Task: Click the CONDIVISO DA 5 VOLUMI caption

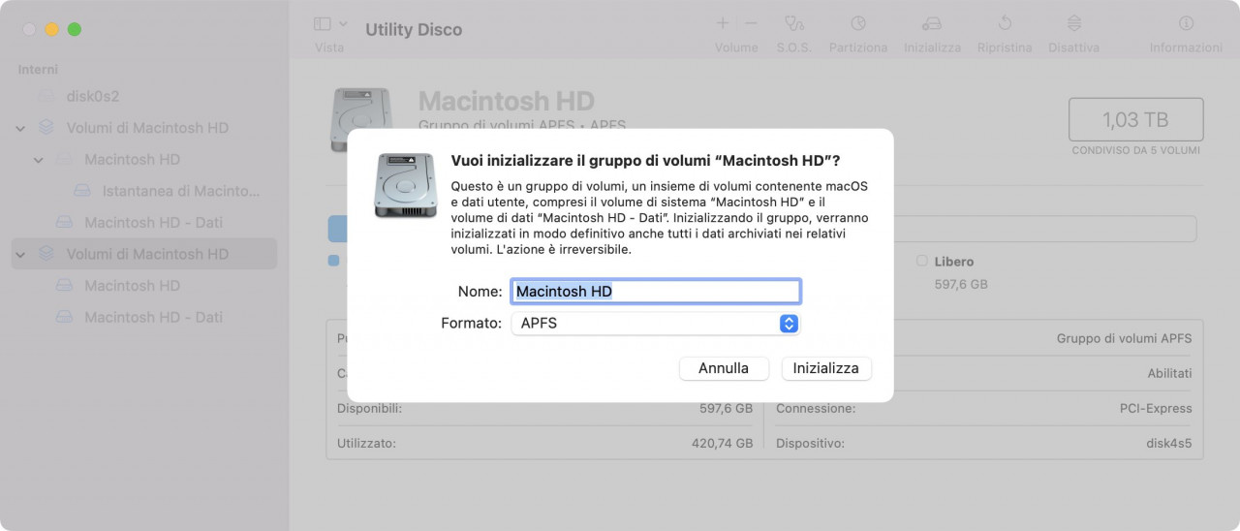Action: (x=1136, y=150)
